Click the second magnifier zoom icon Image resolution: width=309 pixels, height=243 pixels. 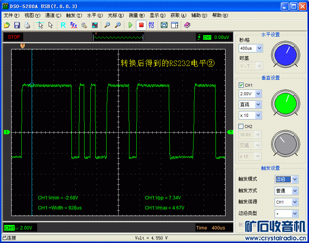(118, 25)
